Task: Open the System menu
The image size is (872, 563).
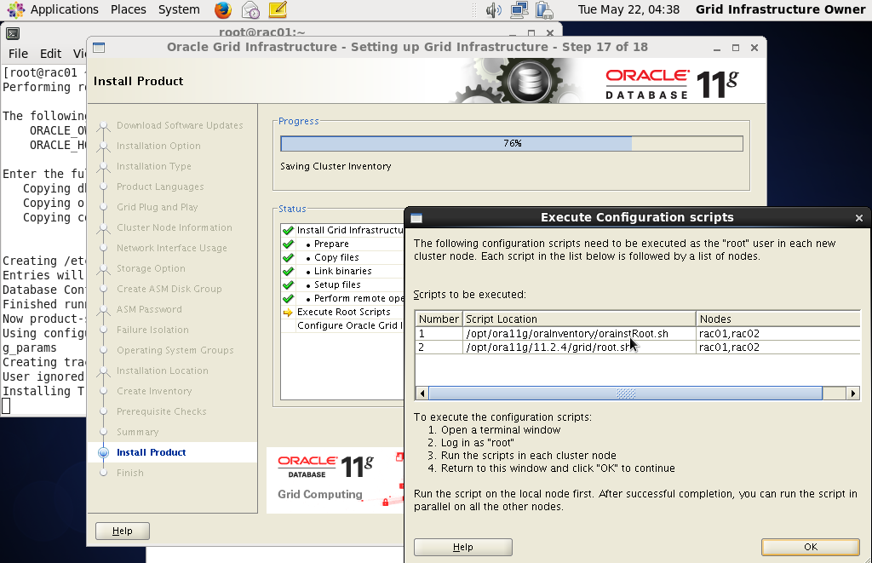Action: 179,10
